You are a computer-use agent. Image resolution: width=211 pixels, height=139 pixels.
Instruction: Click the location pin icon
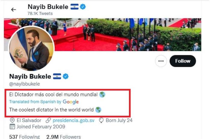(x=12, y=120)
